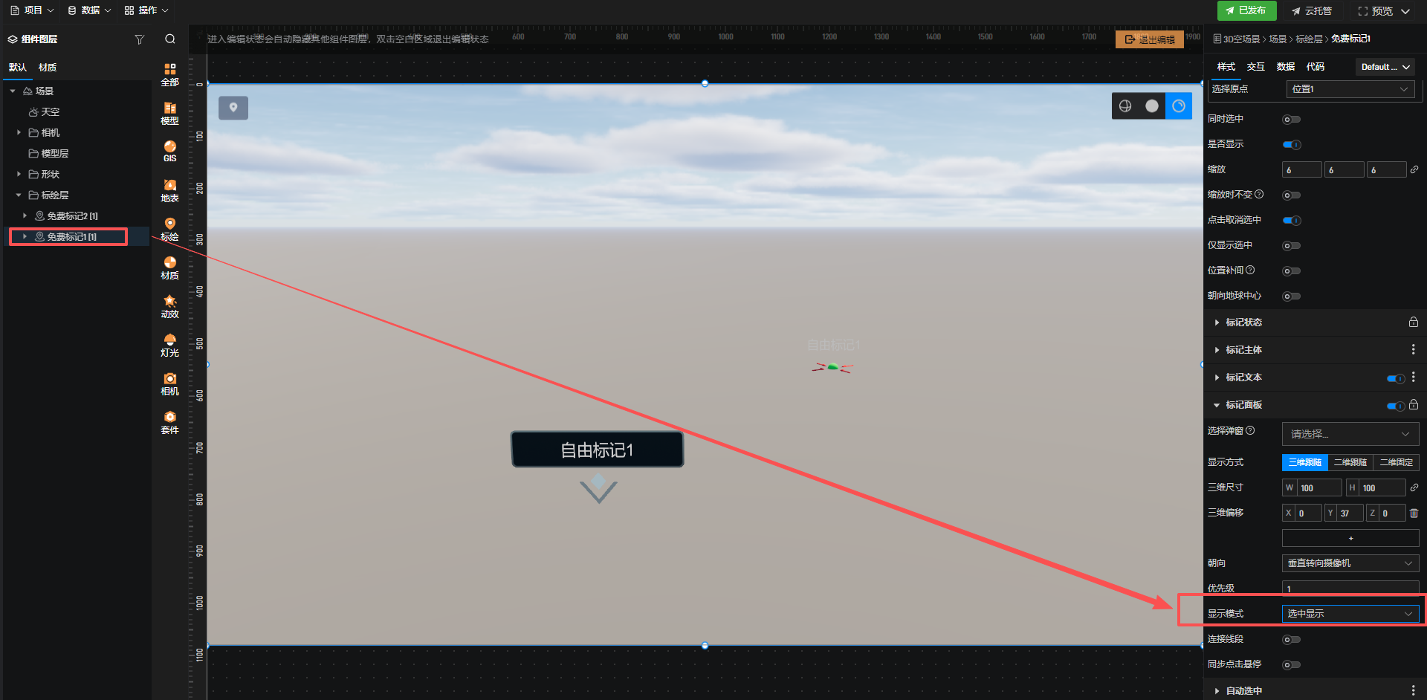This screenshot has height=700, width=1427.
Task: Click the filter icon in layer panel
Action: (x=139, y=39)
